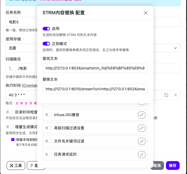Open the 使用存储 dropdown chevron
The height and width of the screenshot is (174, 187).
coord(175,48)
